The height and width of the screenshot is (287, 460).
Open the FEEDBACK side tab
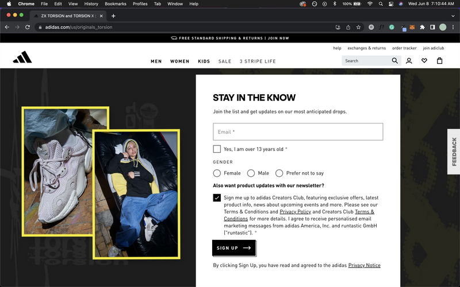(x=454, y=152)
